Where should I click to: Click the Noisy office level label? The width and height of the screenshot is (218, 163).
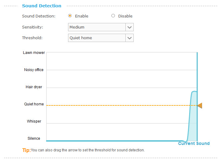(x=34, y=70)
